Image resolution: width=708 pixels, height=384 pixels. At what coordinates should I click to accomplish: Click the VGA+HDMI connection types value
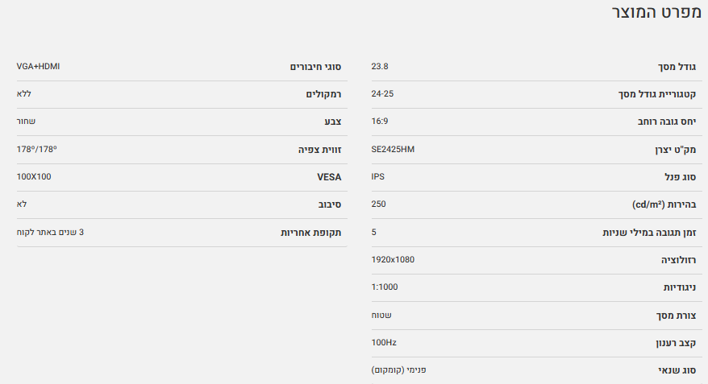click(38, 66)
